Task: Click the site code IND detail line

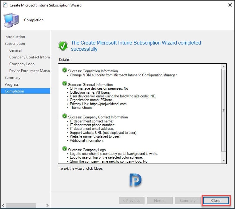Action: (x=112, y=96)
